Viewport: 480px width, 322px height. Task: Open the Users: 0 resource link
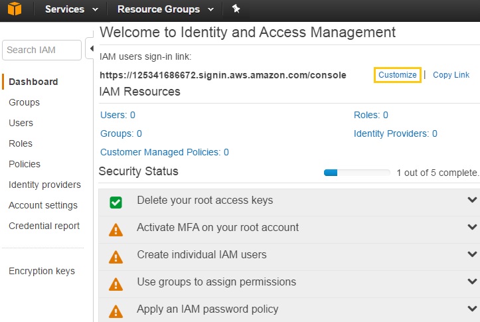(x=118, y=115)
